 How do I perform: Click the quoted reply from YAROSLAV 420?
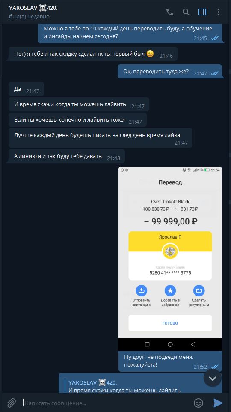point(124,386)
